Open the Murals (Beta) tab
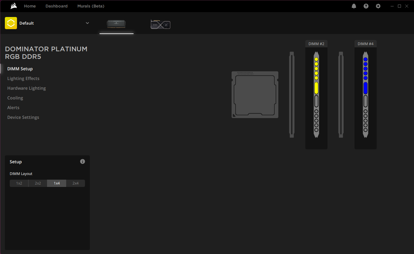The height and width of the screenshot is (254, 414). pyautogui.click(x=91, y=6)
